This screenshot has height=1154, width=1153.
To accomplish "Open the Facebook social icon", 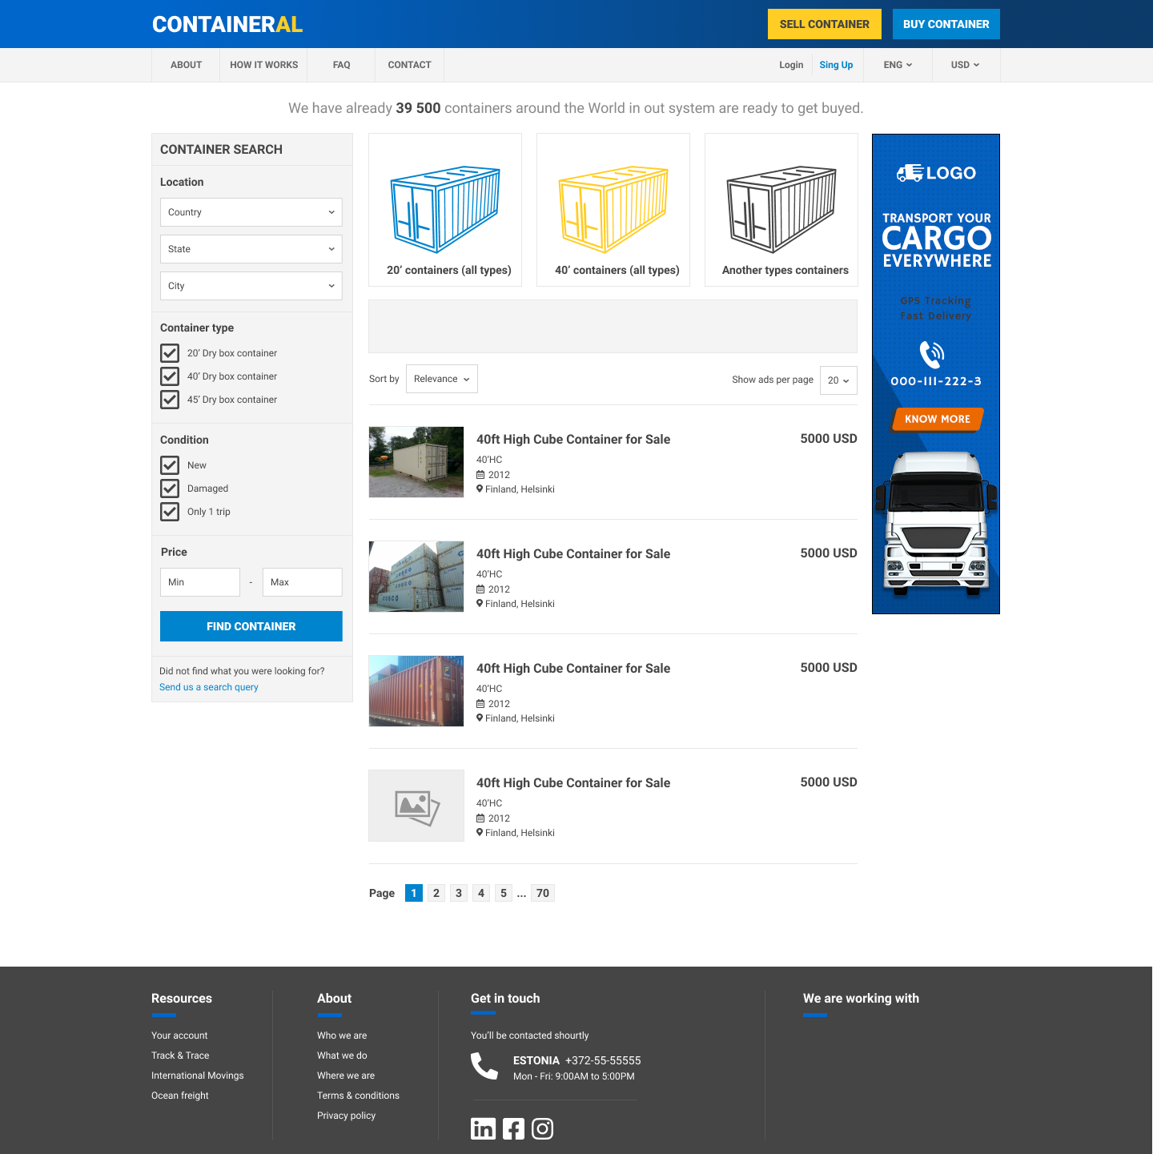I will coord(513,1129).
